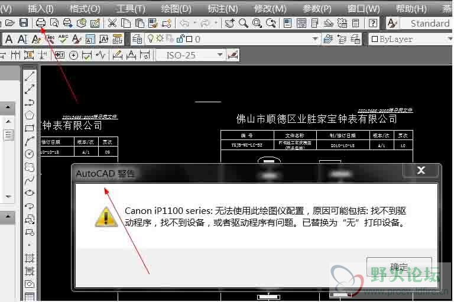Click the Publish icon
Viewport: 454px width, 302px height.
(x=68, y=22)
